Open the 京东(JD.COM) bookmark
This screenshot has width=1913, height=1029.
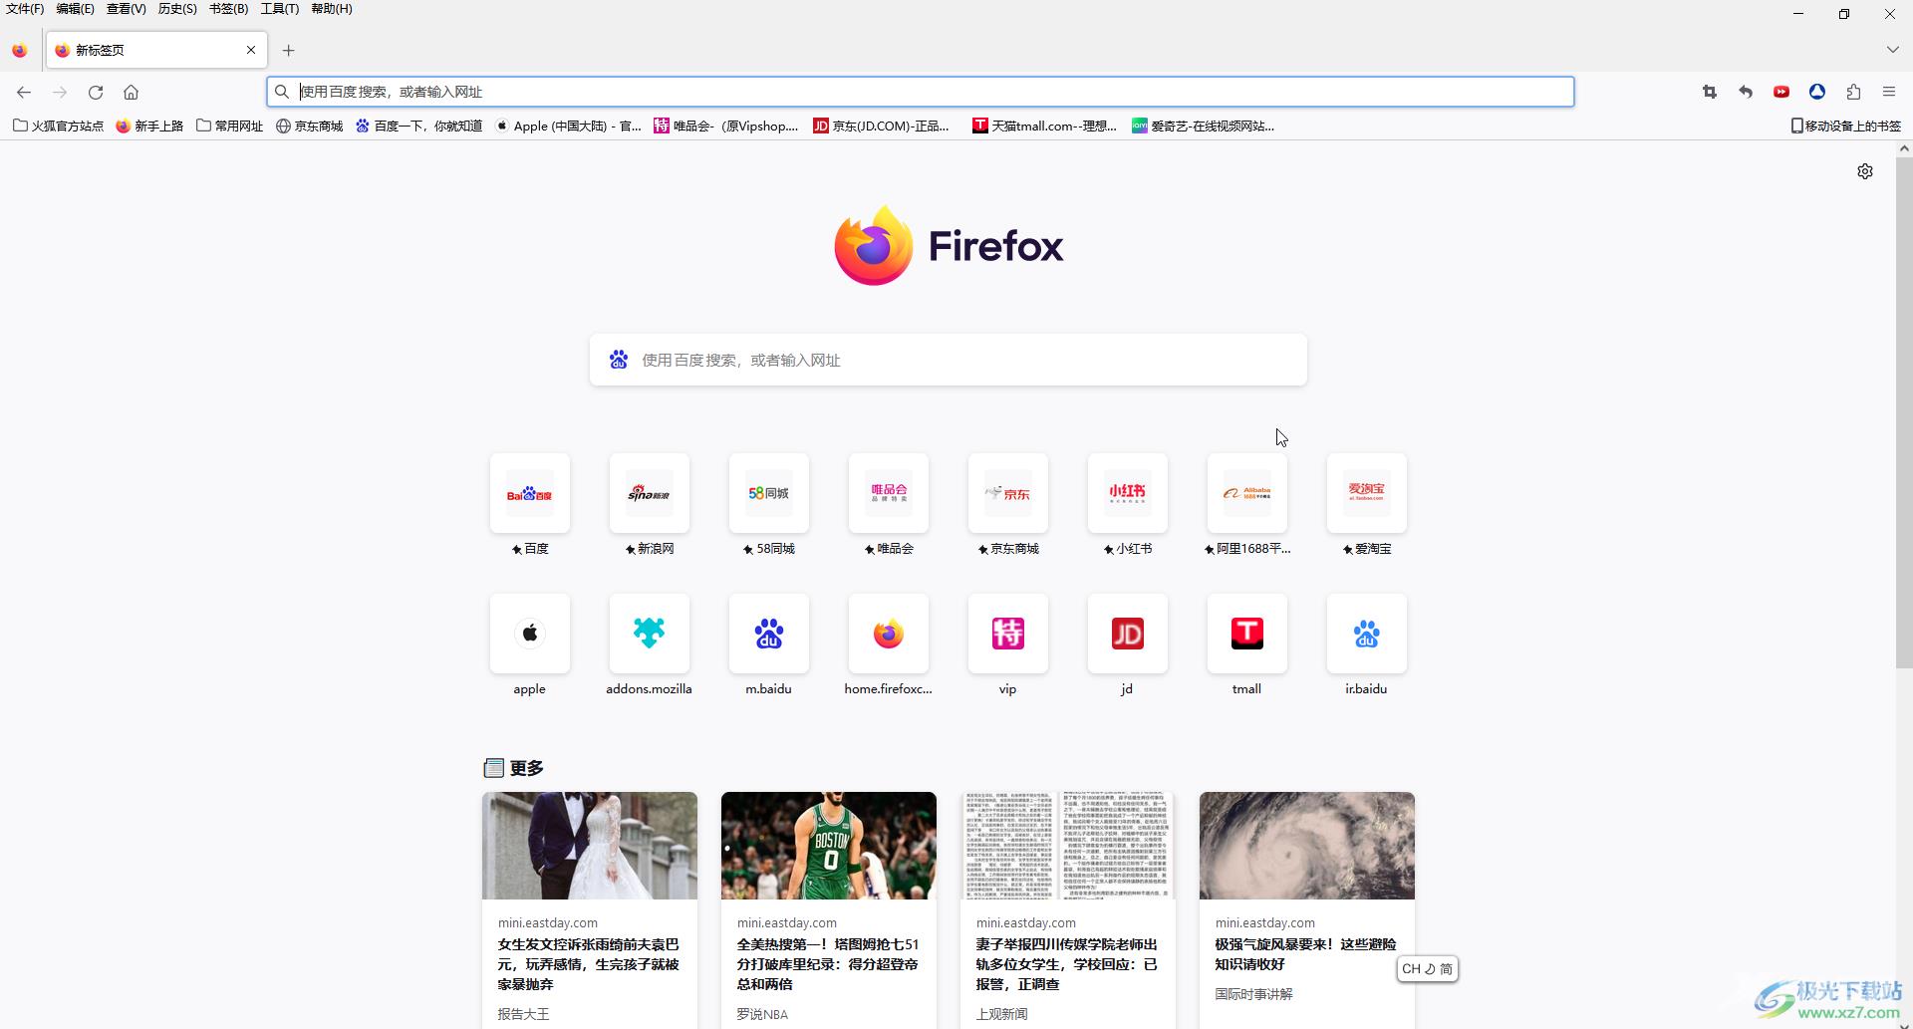tap(881, 126)
